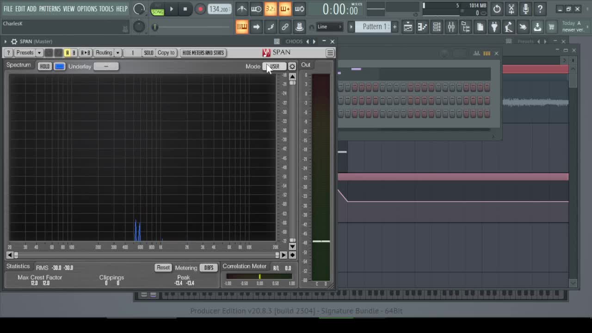Screen dimensions: 592x333
Task: Open the Mode USER selector
Action: [274, 67]
